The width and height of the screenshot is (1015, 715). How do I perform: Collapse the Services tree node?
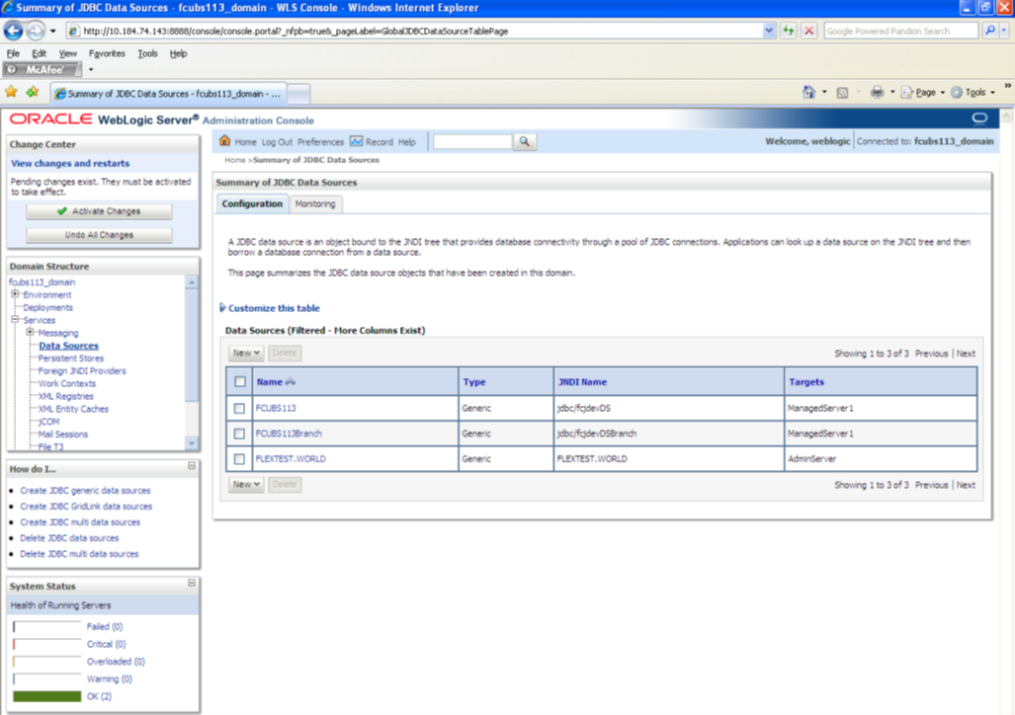click(15, 319)
